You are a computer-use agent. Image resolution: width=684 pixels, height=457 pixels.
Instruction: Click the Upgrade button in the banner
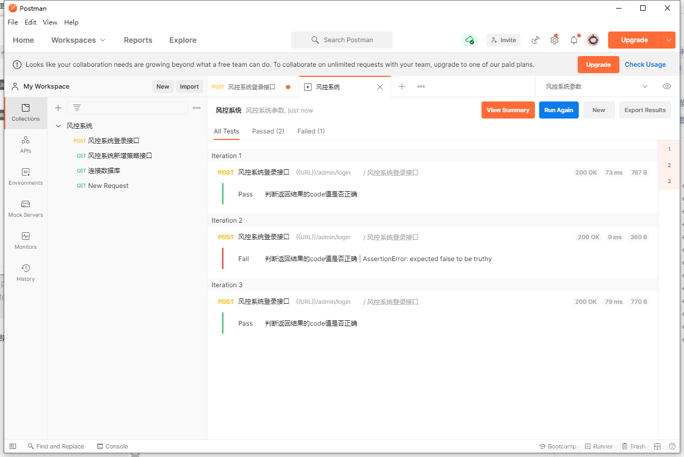598,65
